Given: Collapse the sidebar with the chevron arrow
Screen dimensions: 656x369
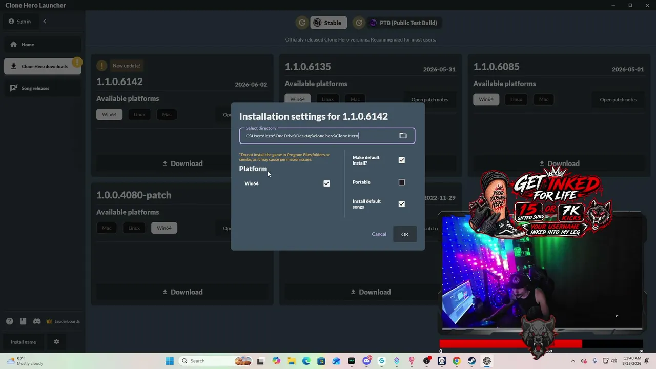Looking at the screenshot, I should (45, 22).
